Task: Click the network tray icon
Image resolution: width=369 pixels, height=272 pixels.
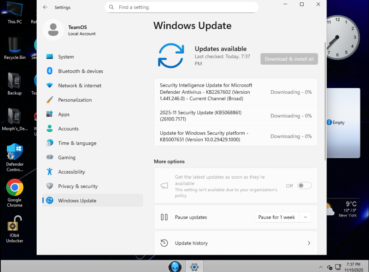Action: pos(338,267)
